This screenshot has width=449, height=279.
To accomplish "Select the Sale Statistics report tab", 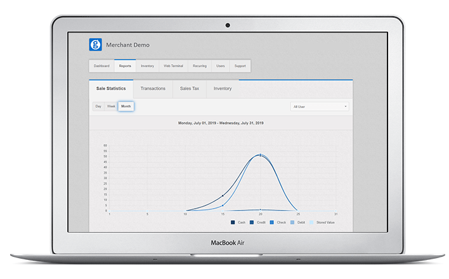I will 111,89.
